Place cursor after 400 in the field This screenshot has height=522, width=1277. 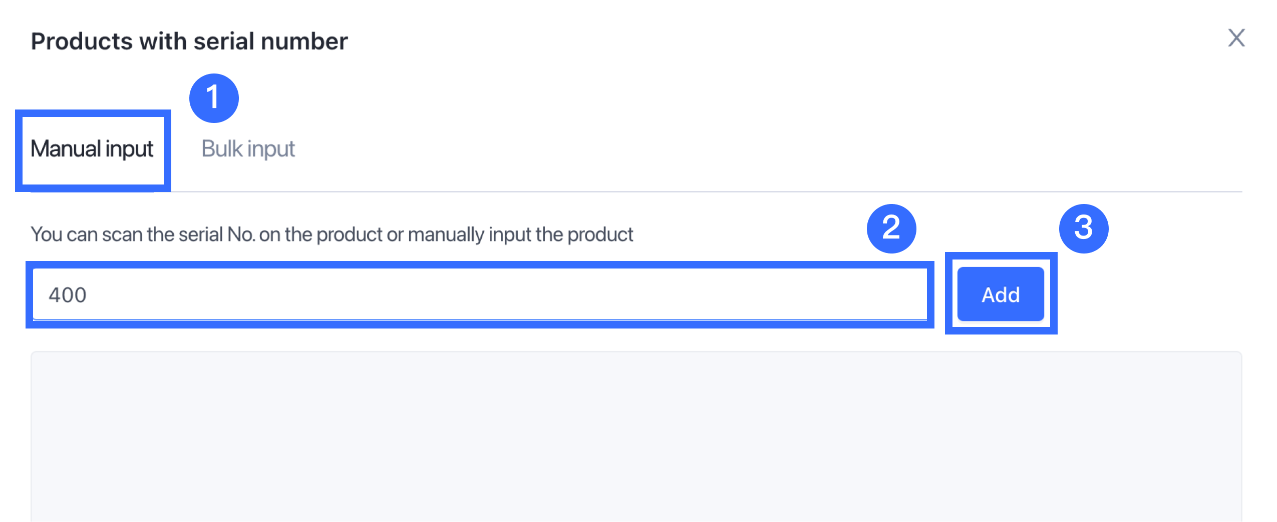tap(89, 295)
